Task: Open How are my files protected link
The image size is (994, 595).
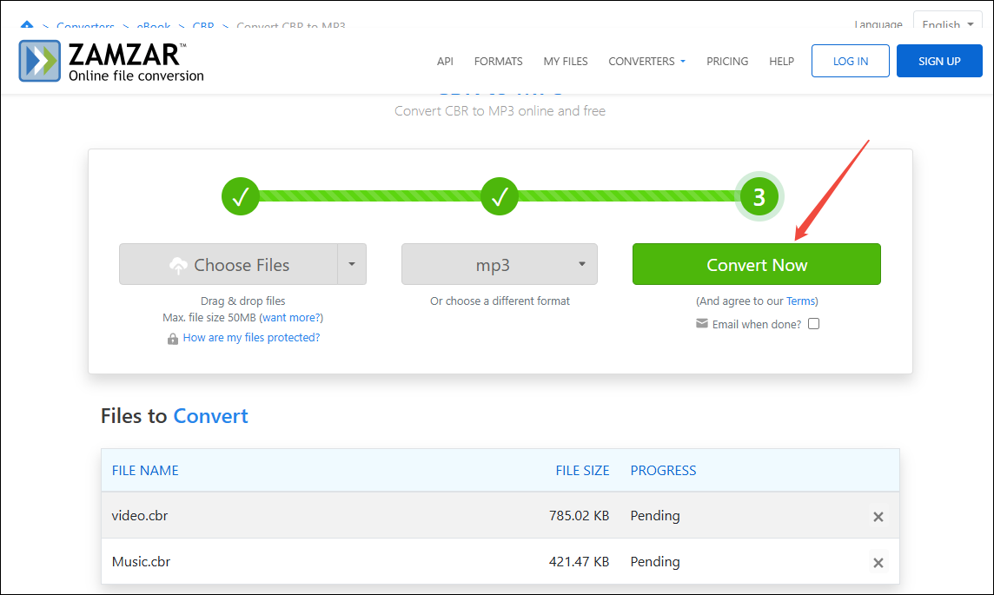Action: click(251, 338)
